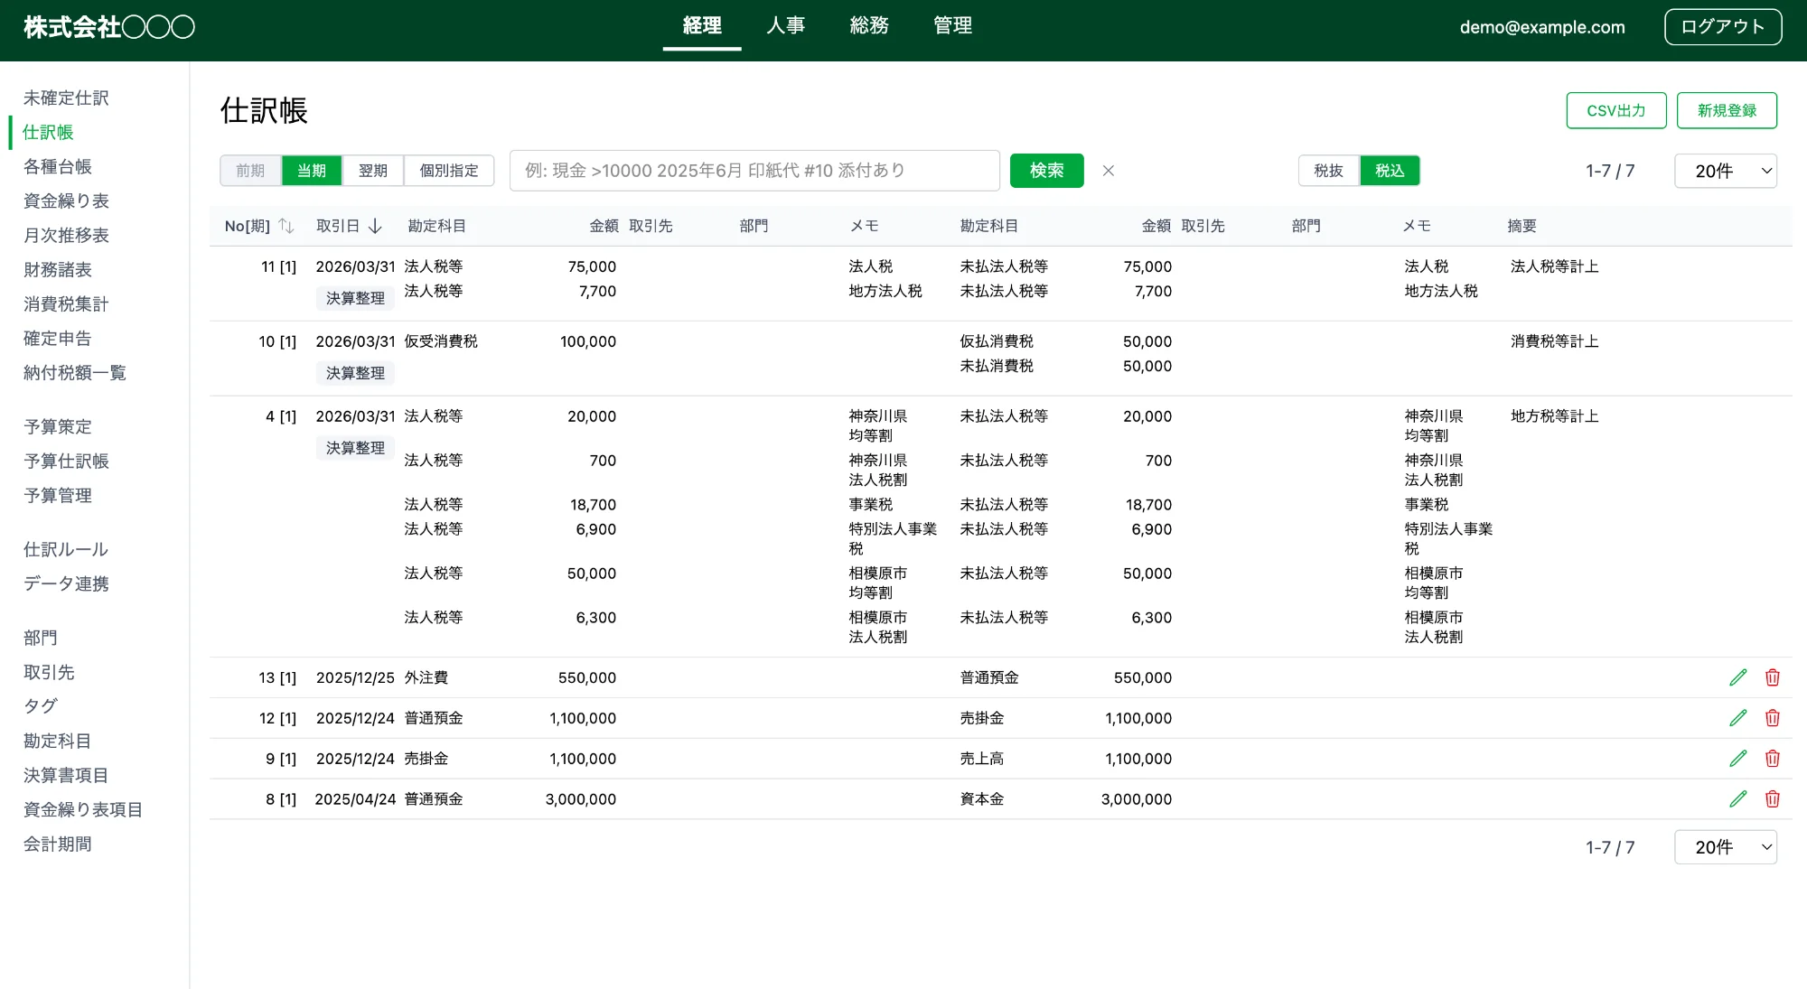Switch tax display to 税抜
This screenshot has height=989, width=1807.
click(x=1328, y=170)
